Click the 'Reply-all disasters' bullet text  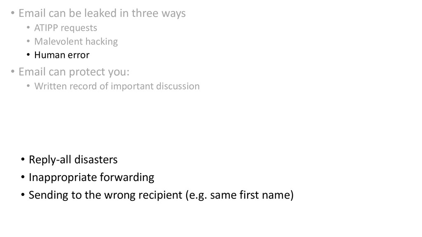73,160
